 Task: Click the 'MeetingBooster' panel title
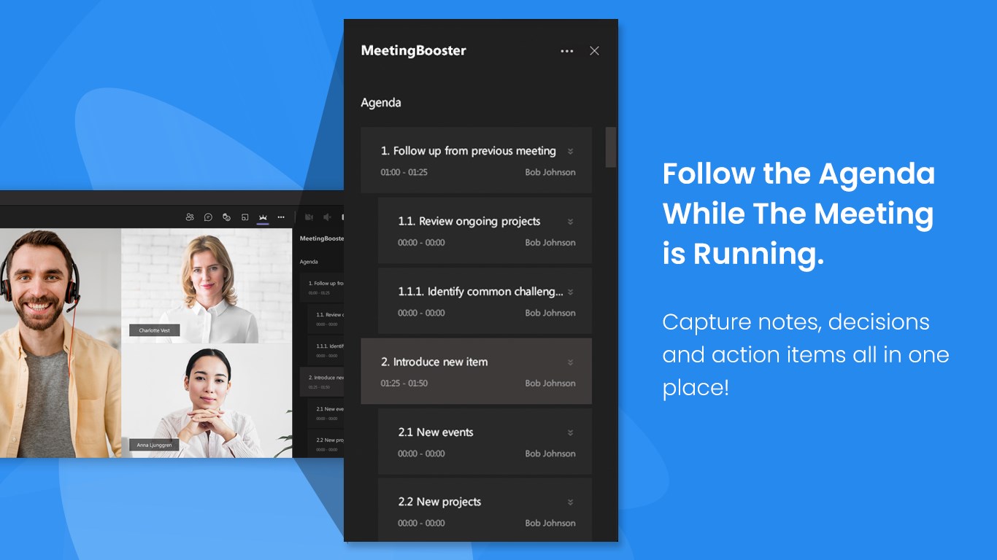click(413, 51)
